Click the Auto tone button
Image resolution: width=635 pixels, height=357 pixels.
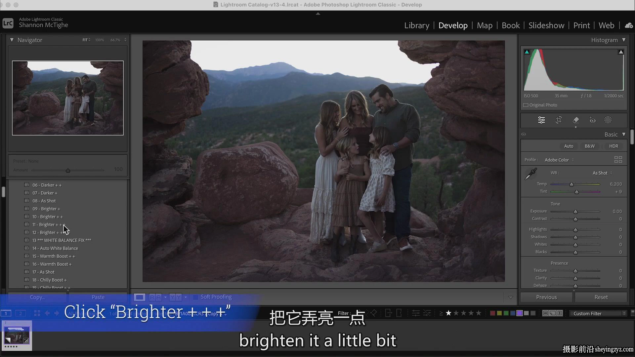(x=569, y=146)
